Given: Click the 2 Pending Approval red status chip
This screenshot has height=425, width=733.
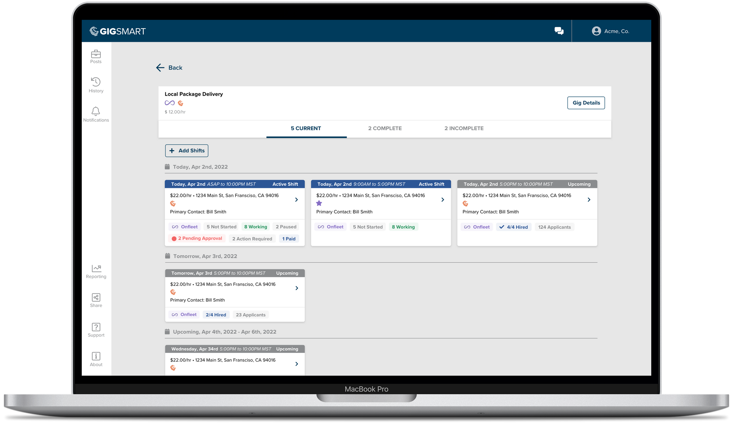Looking at the screenshot, I should [197, 239].
